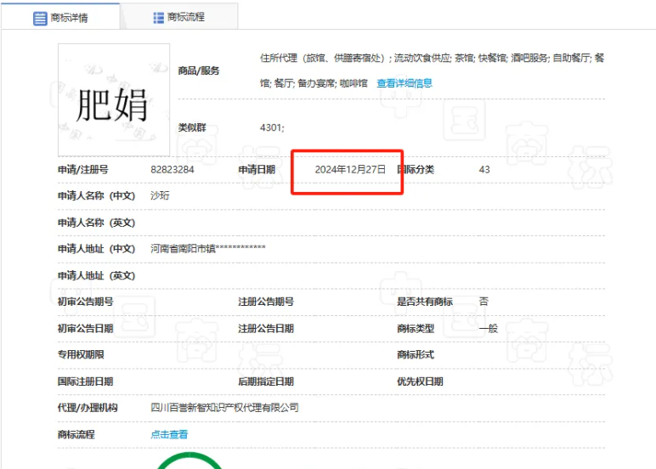The height and width of the screenshot is (469, 656).
Task: Select the agency name 四川百誉新智知识产权代理有限公司
Action: [x=224, y=408]
